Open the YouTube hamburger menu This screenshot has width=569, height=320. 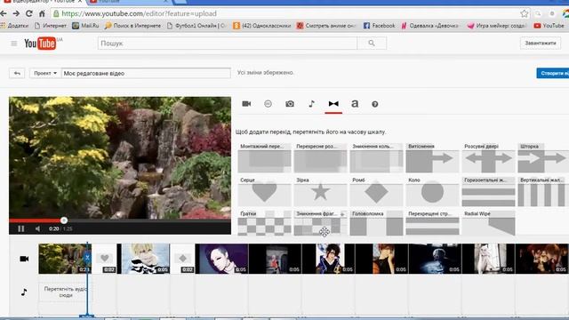pyautogui.click(x=14, y=44)
